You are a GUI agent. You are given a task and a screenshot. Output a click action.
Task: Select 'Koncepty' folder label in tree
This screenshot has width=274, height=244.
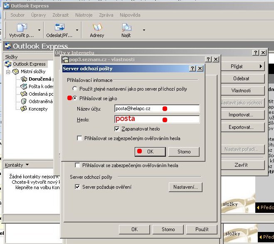pyautogui.click(x=38, y=109)
